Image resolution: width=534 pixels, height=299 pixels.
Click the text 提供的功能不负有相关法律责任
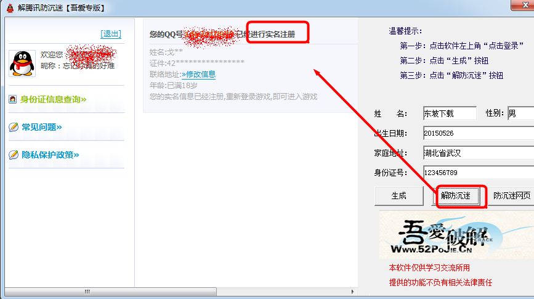pyautogui.click(x=440, y=282)
